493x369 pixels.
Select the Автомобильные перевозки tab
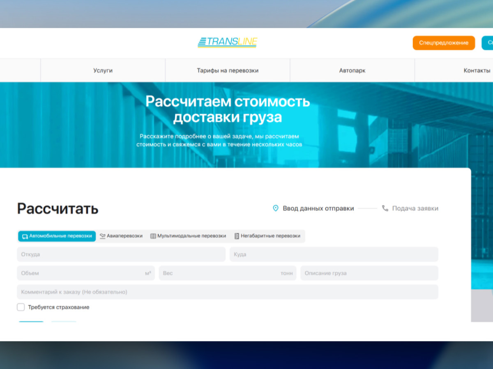click(x=57, y=236)
